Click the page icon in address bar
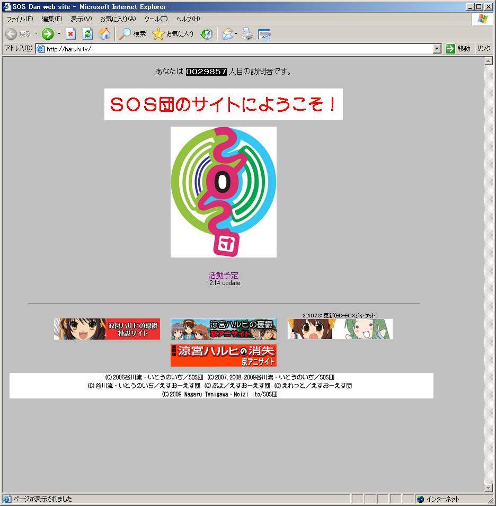The height and width of the screenshot is (506, 496). pyautogui.click(x=40, y=49)
